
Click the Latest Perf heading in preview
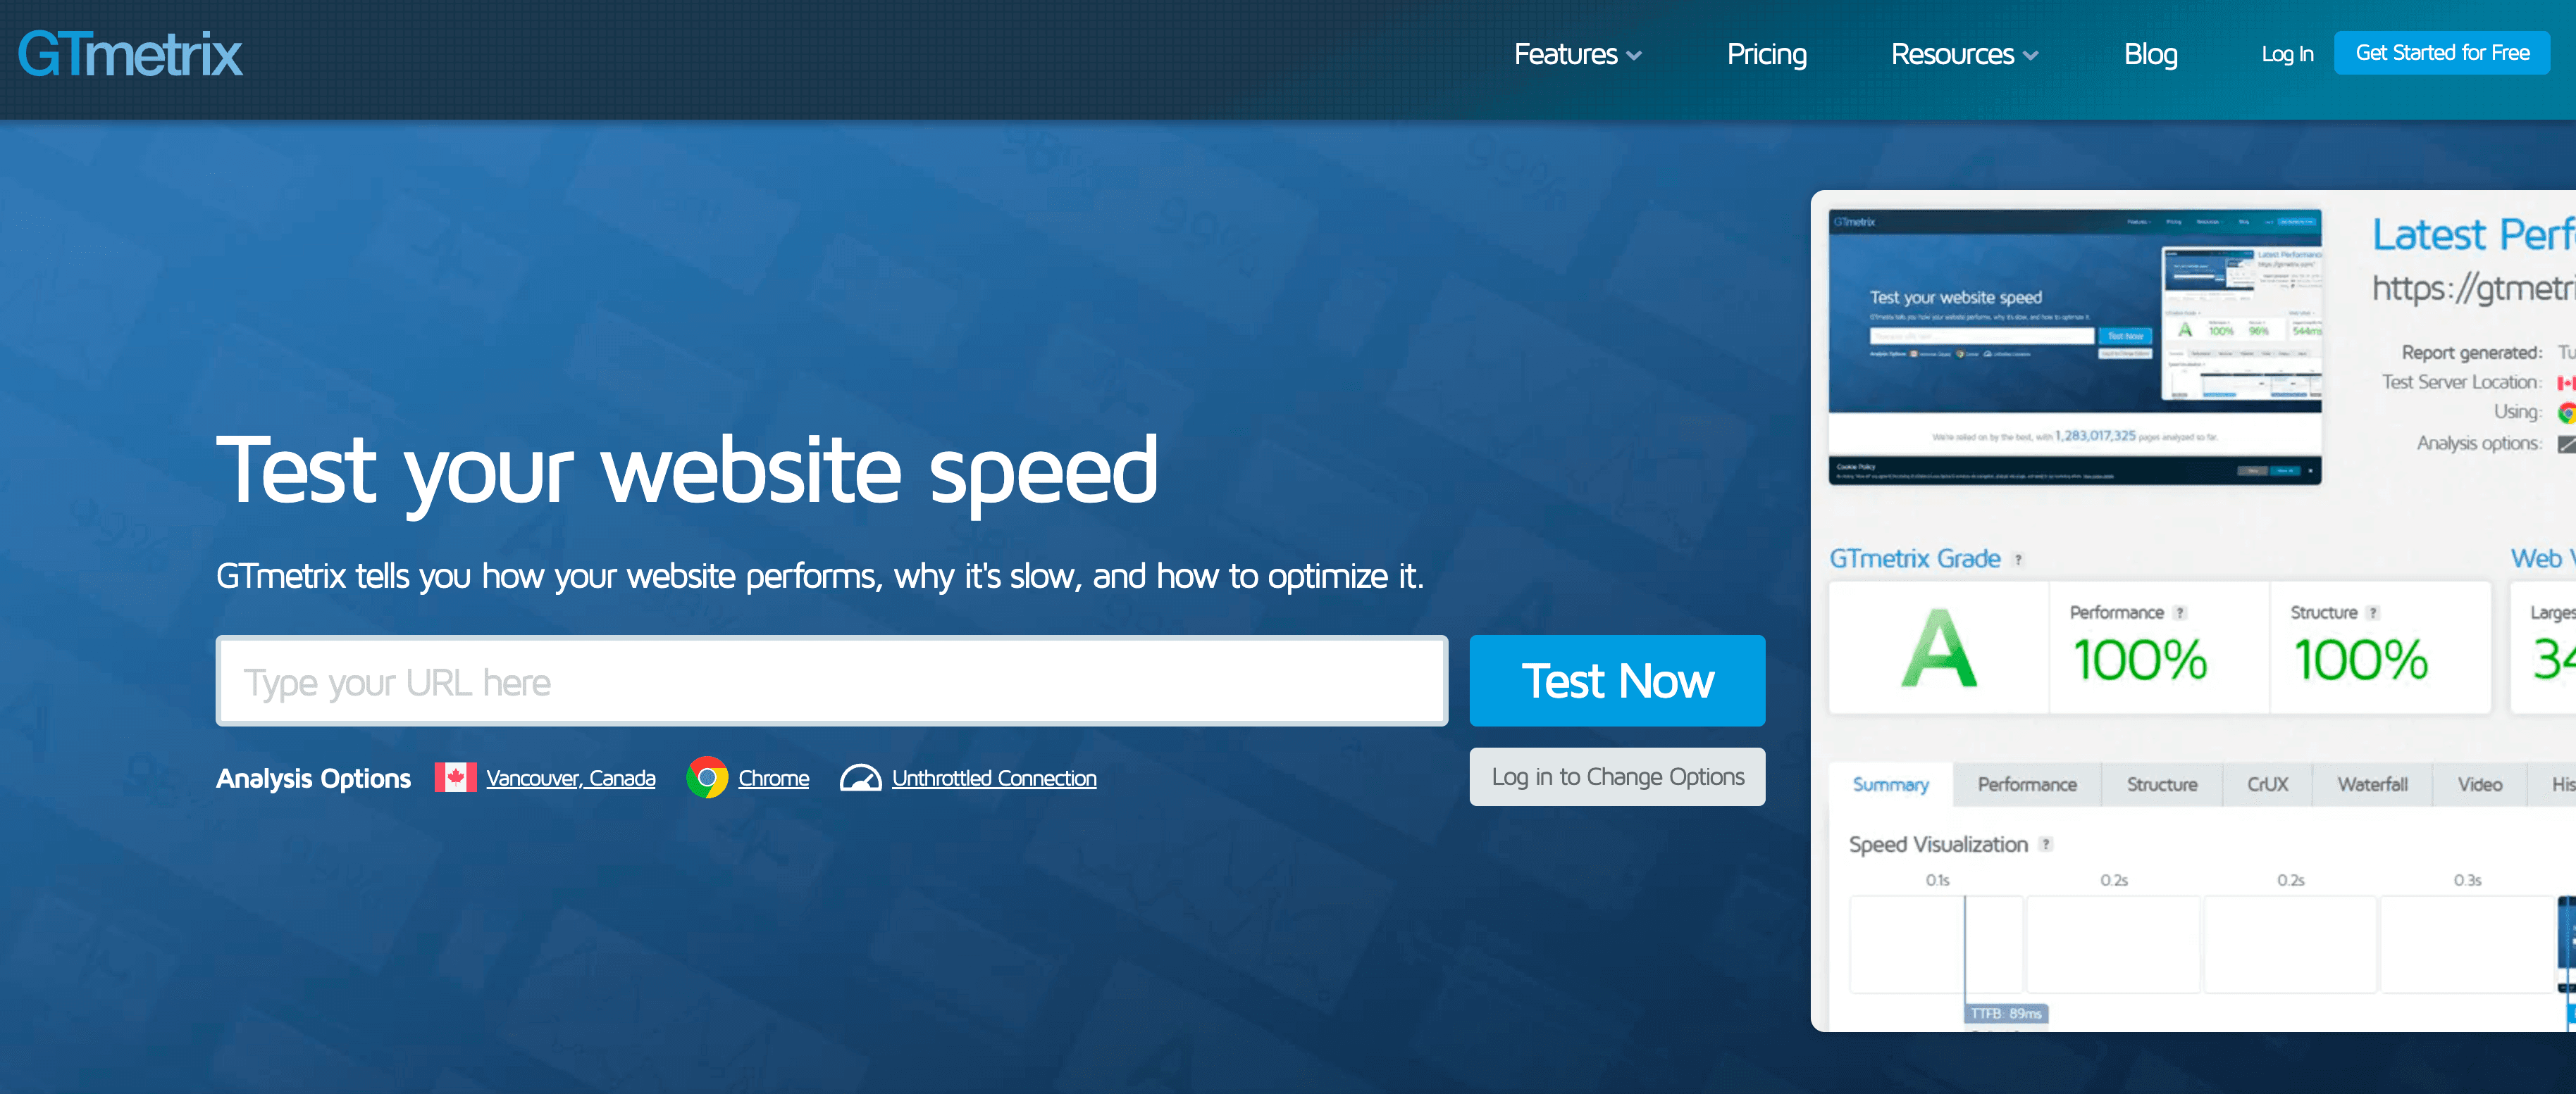tap(2474, 235)
